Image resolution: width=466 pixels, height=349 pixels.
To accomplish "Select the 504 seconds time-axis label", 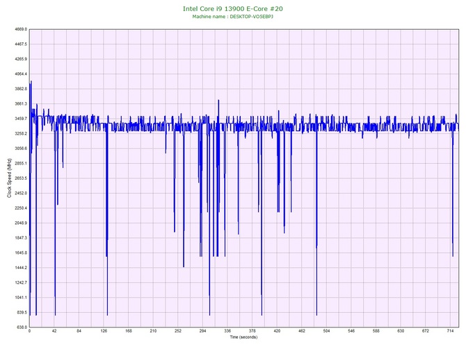I will (326, 331).
